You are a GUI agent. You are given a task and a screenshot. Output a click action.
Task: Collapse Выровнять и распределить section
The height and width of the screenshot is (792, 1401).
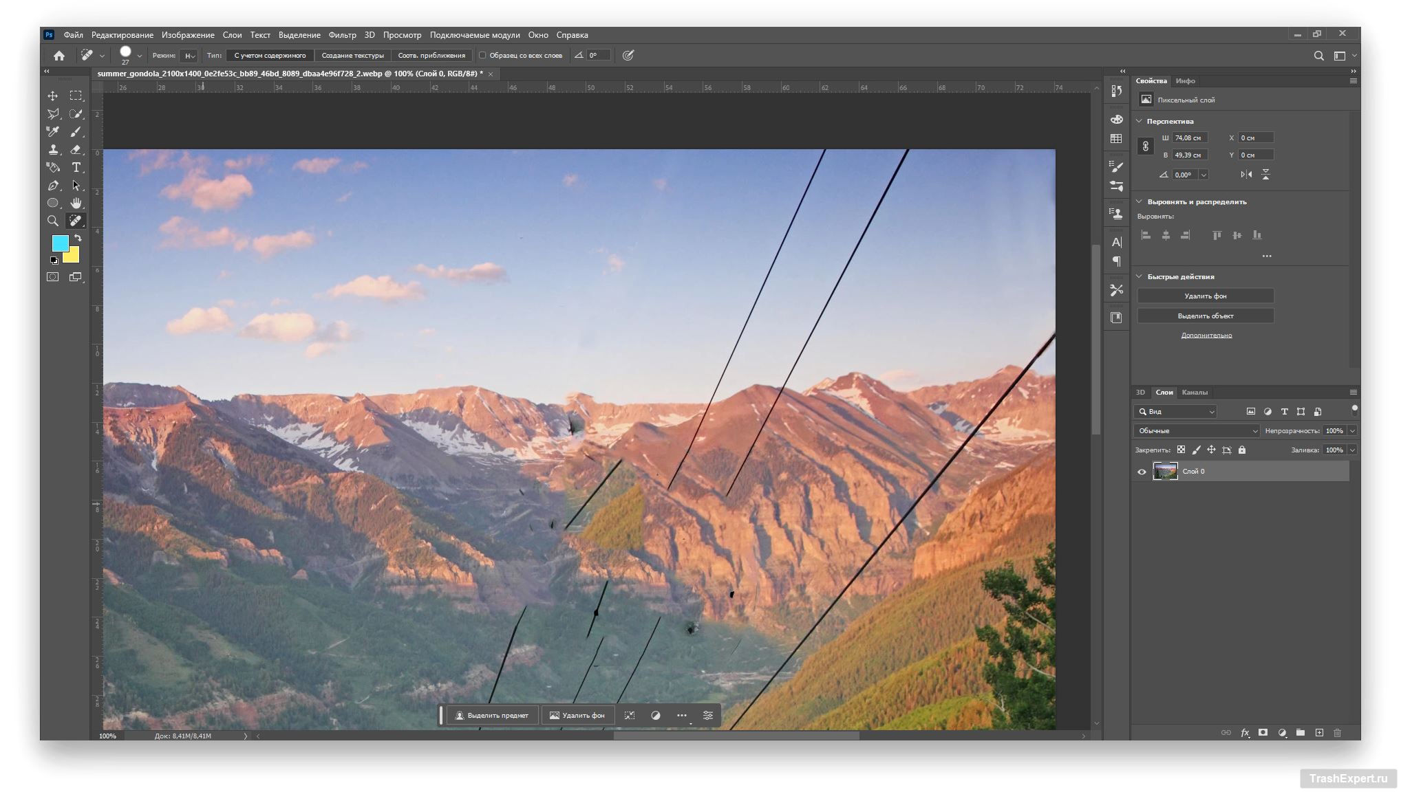tap(1139, 201)
